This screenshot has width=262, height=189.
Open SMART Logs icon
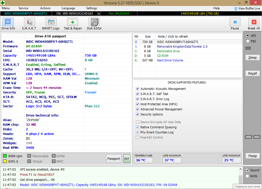click(x=51, y=22)
